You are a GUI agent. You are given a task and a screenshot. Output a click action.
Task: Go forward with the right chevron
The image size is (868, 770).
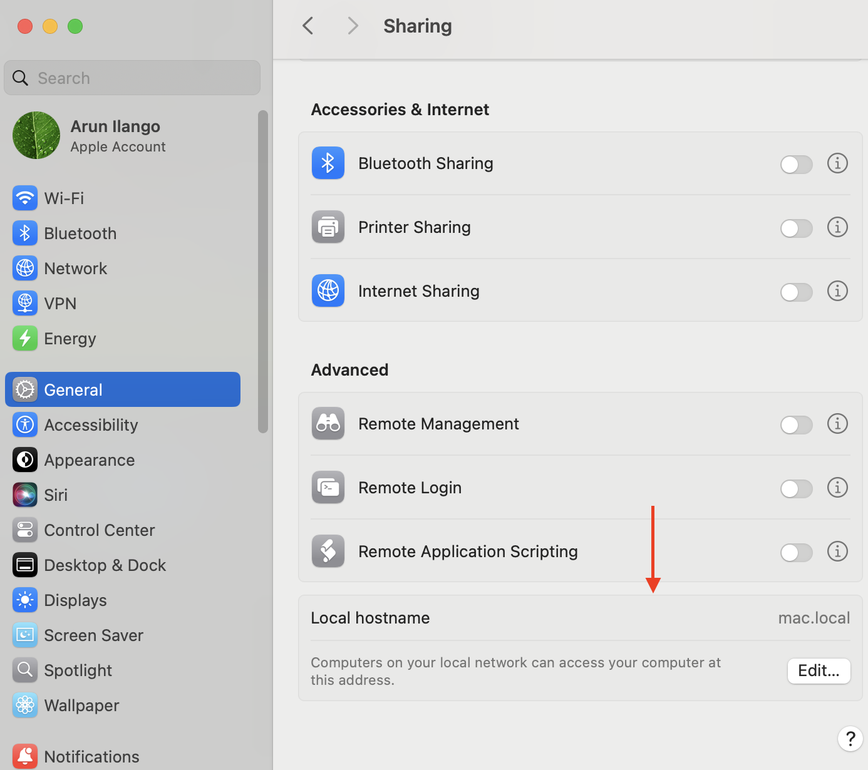pos(353,26)
